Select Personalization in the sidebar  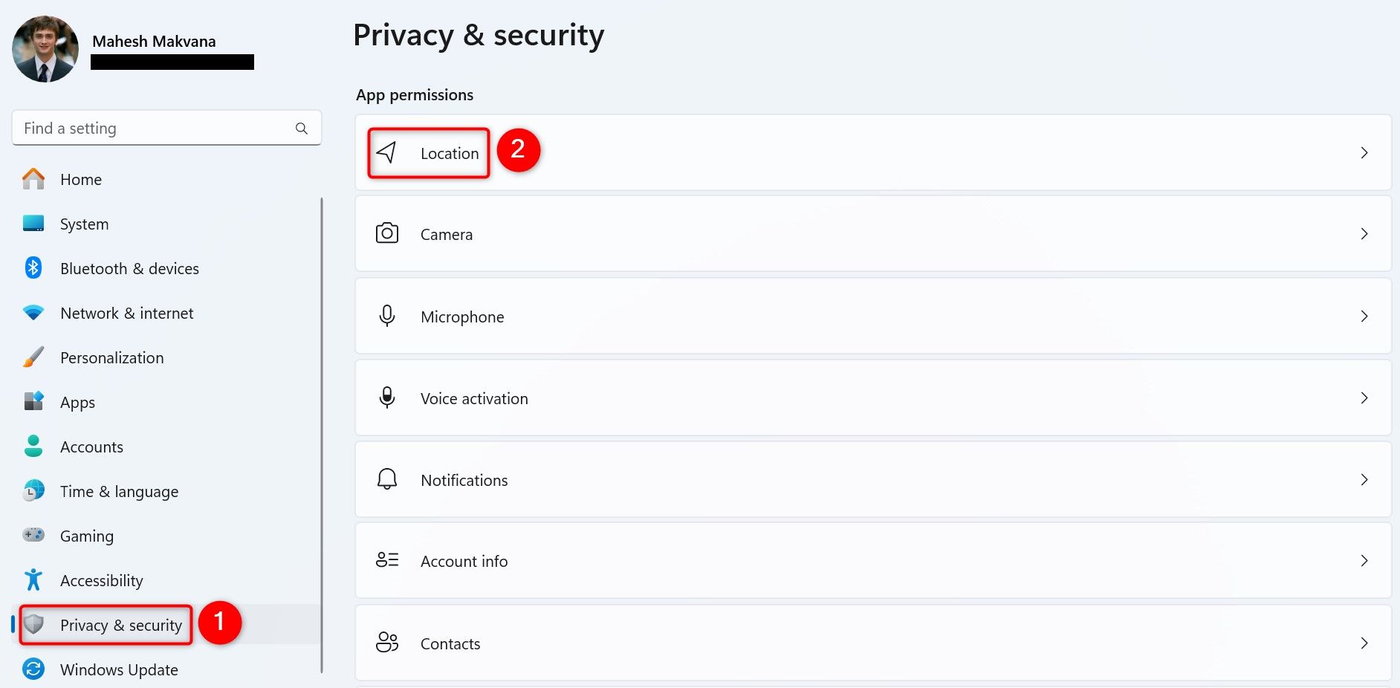[111, 357]
